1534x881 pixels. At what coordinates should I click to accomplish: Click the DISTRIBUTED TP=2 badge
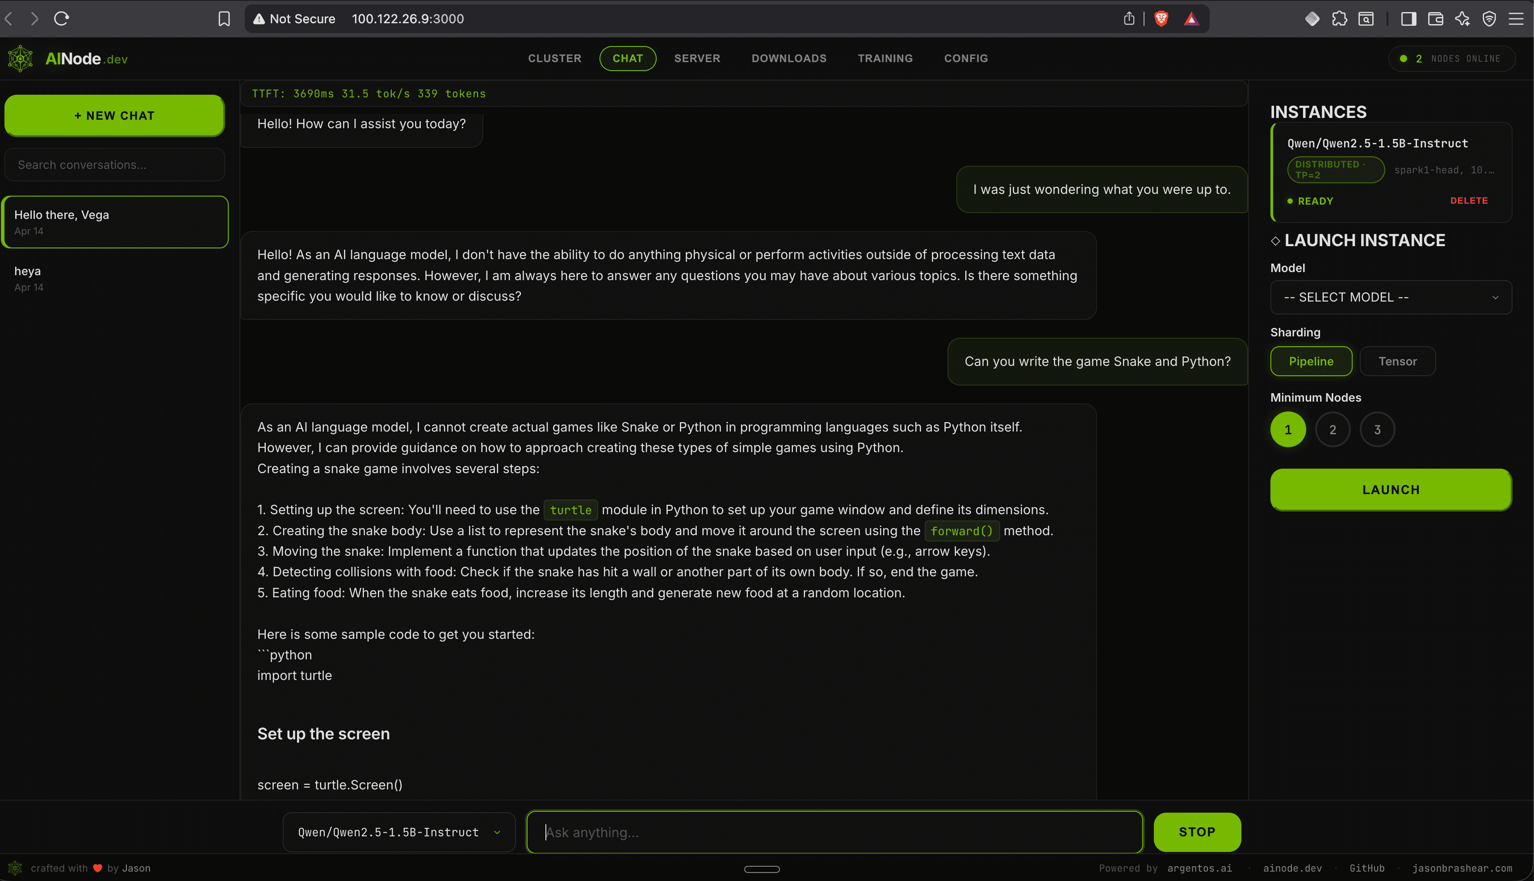coord(1336,169)
